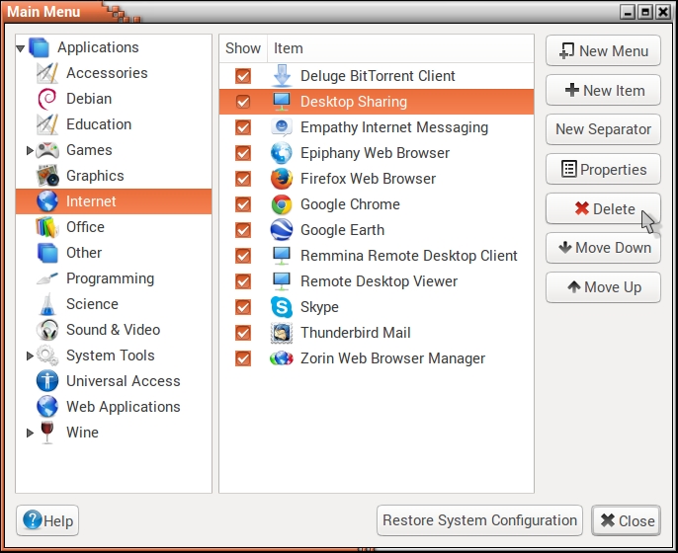Viewport: 678px width, 553px height.
Task: Click the Firefox Web Browser icon
Action: coord(282,179)
